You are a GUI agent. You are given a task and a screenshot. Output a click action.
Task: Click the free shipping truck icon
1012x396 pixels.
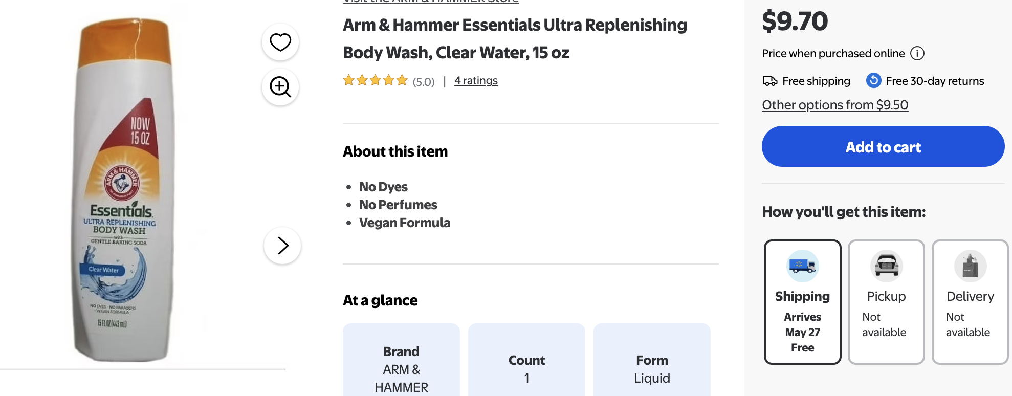[x=770, y=81]
